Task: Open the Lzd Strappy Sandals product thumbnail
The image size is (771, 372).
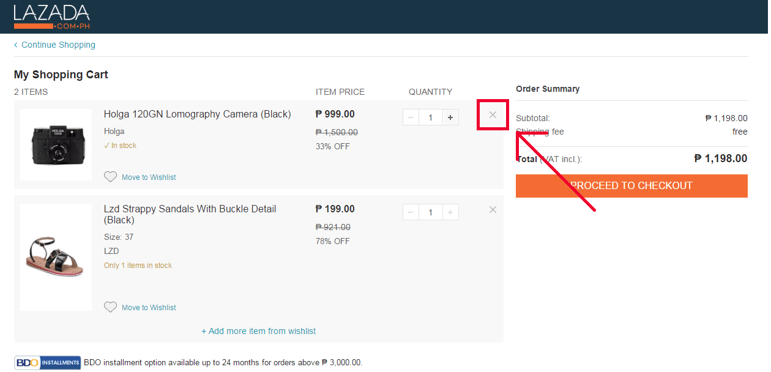Action: point(56,257)
